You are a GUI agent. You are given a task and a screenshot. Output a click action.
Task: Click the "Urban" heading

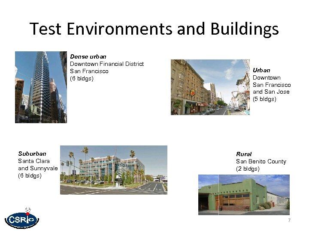[261, 70]
